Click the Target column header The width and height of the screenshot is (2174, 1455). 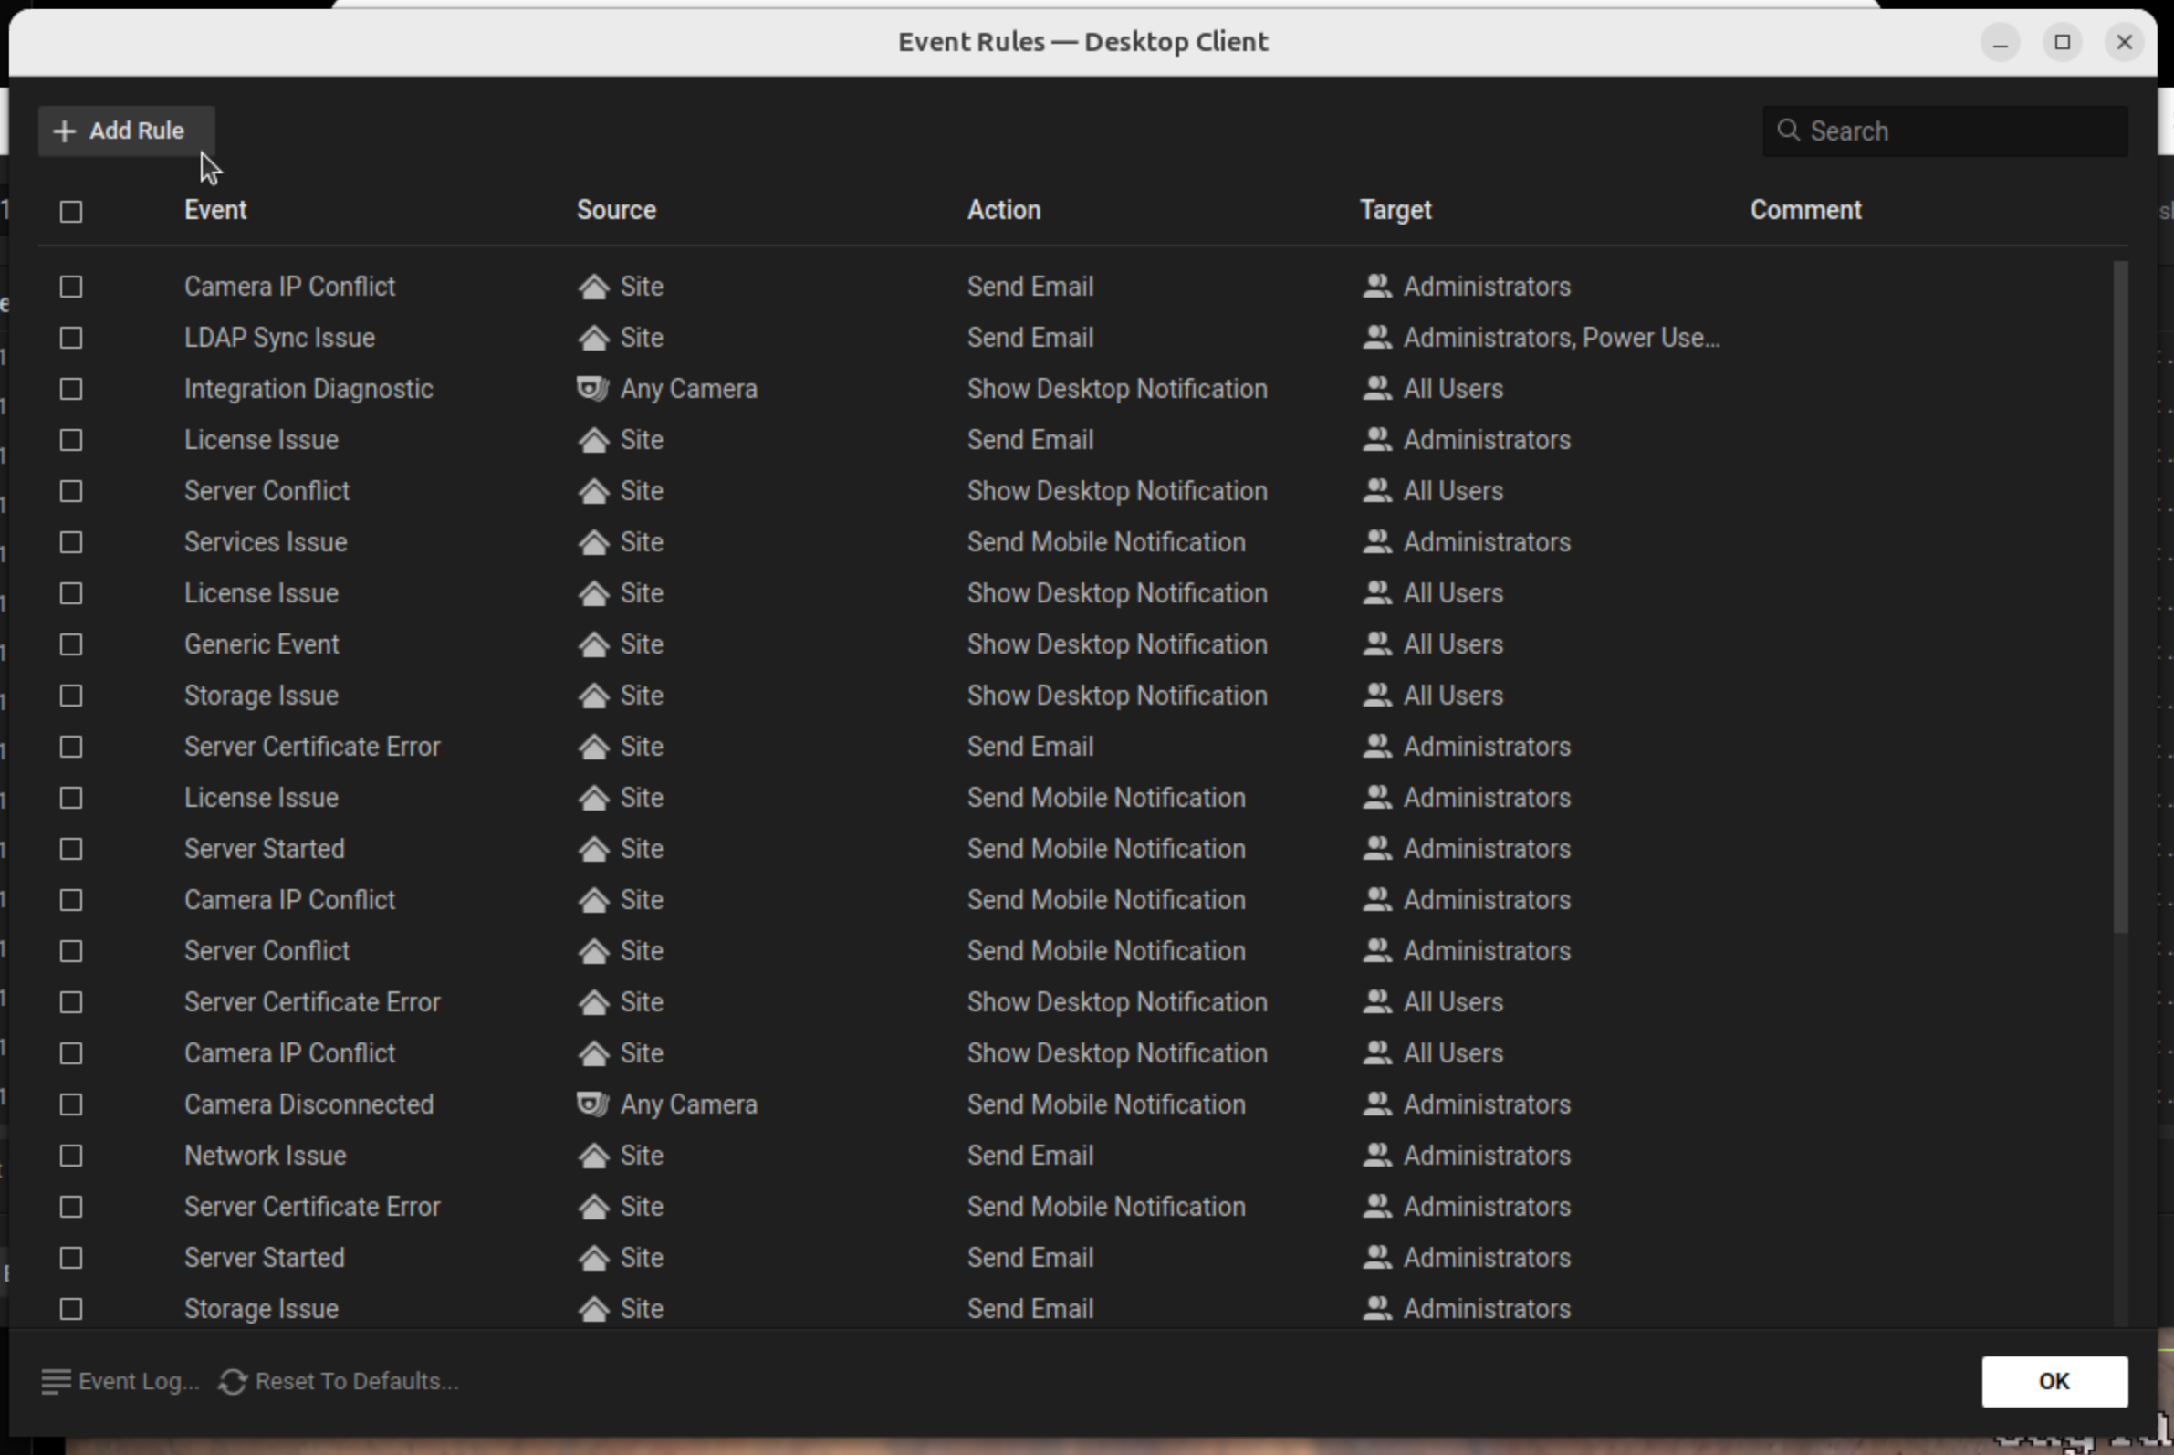tap(1395, 210)
